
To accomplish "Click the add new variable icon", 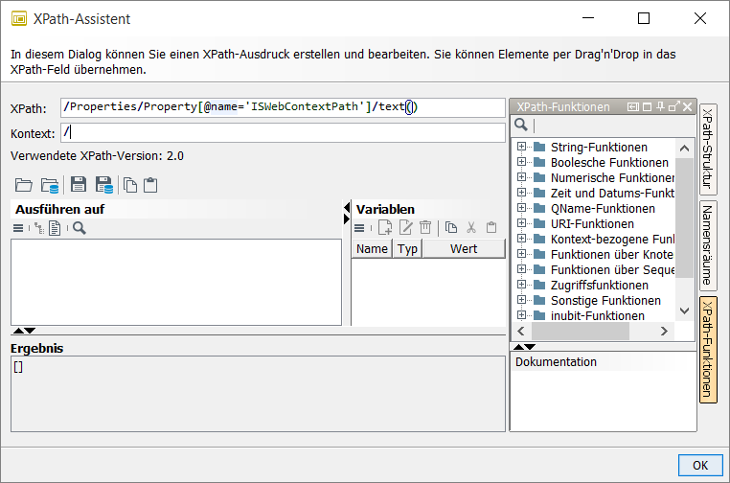I will click(385, 228).
